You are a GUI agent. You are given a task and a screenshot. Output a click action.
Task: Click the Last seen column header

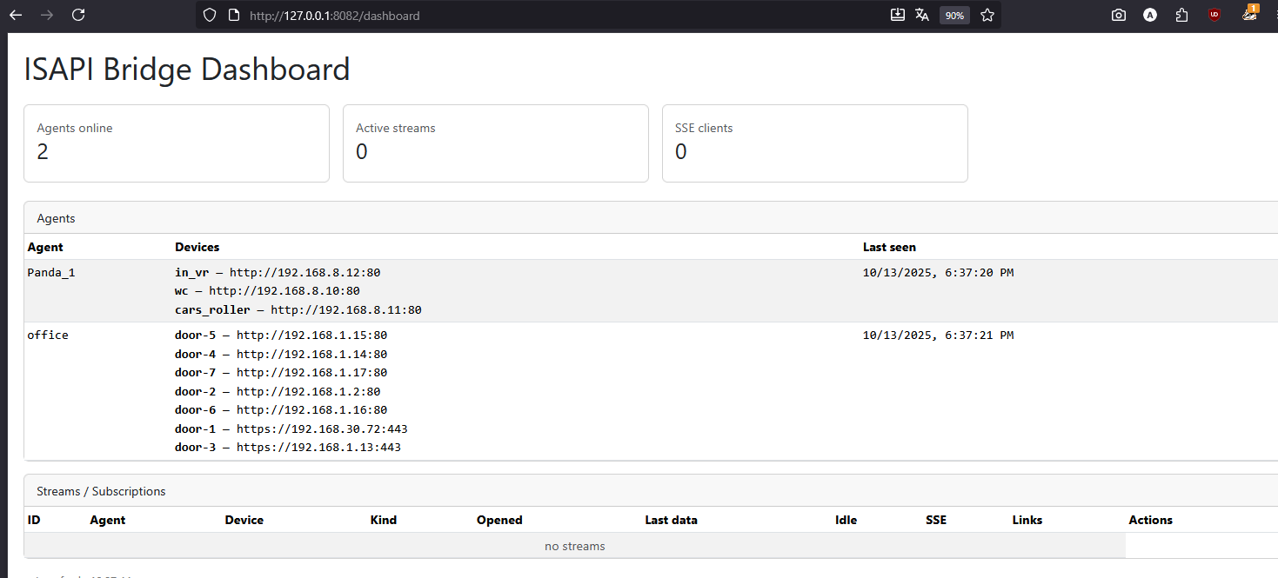click(x=889, y=248)
